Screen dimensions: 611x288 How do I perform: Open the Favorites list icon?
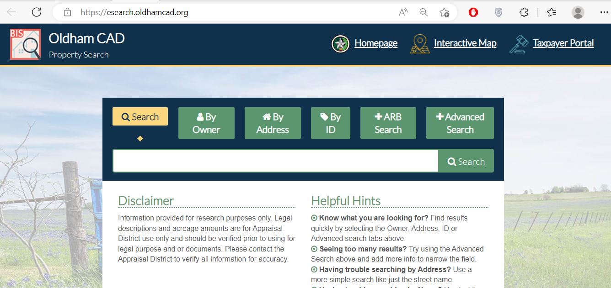(x=552, y=12)
